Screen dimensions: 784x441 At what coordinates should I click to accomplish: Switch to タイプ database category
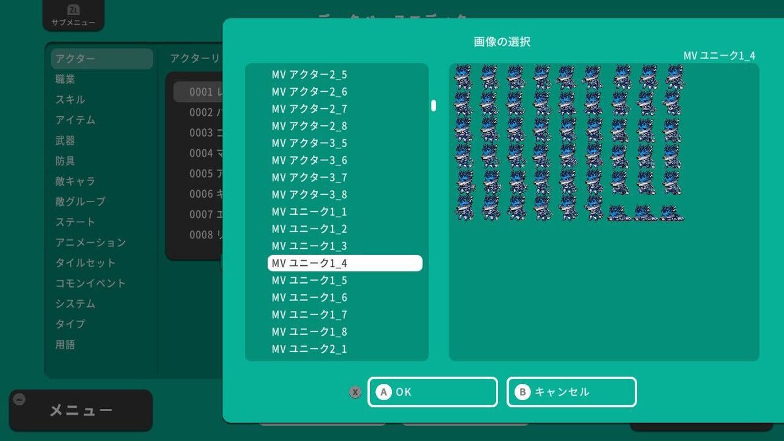tap(102, 324)
